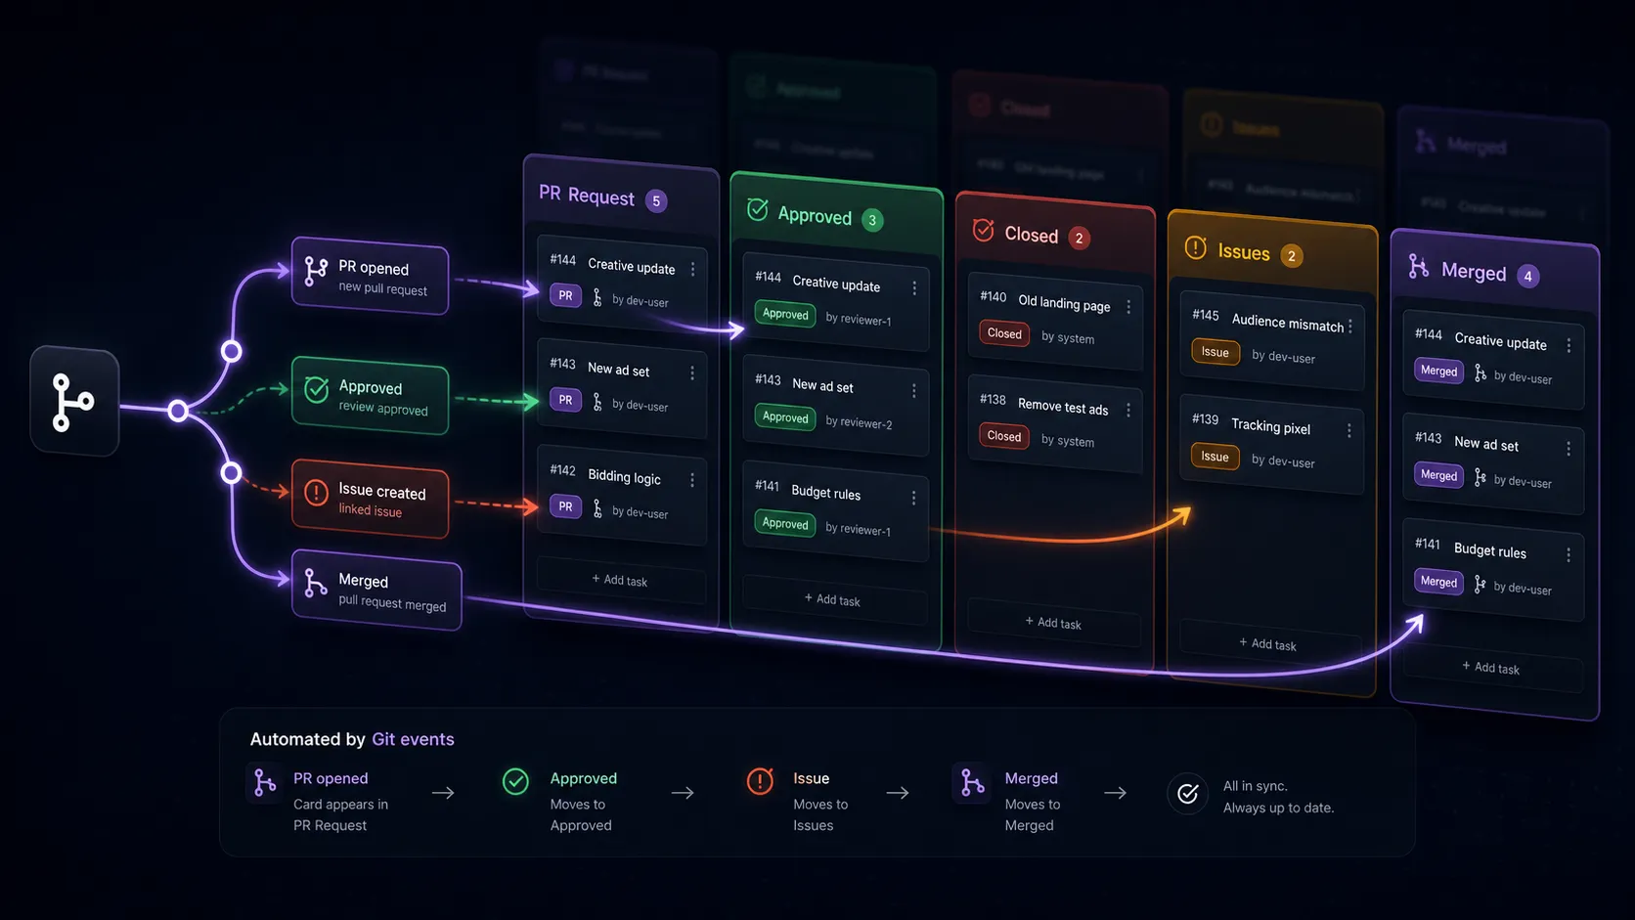Image resolution: width=1635 pixels, height=920 pixels.
Task: Add task in Merged column
Action: (x=1491, y=668)
